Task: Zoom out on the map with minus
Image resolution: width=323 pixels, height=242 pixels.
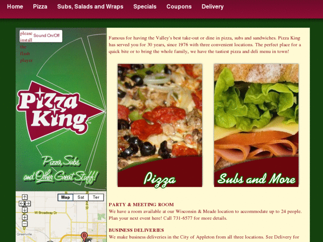Action: [24, 224]
